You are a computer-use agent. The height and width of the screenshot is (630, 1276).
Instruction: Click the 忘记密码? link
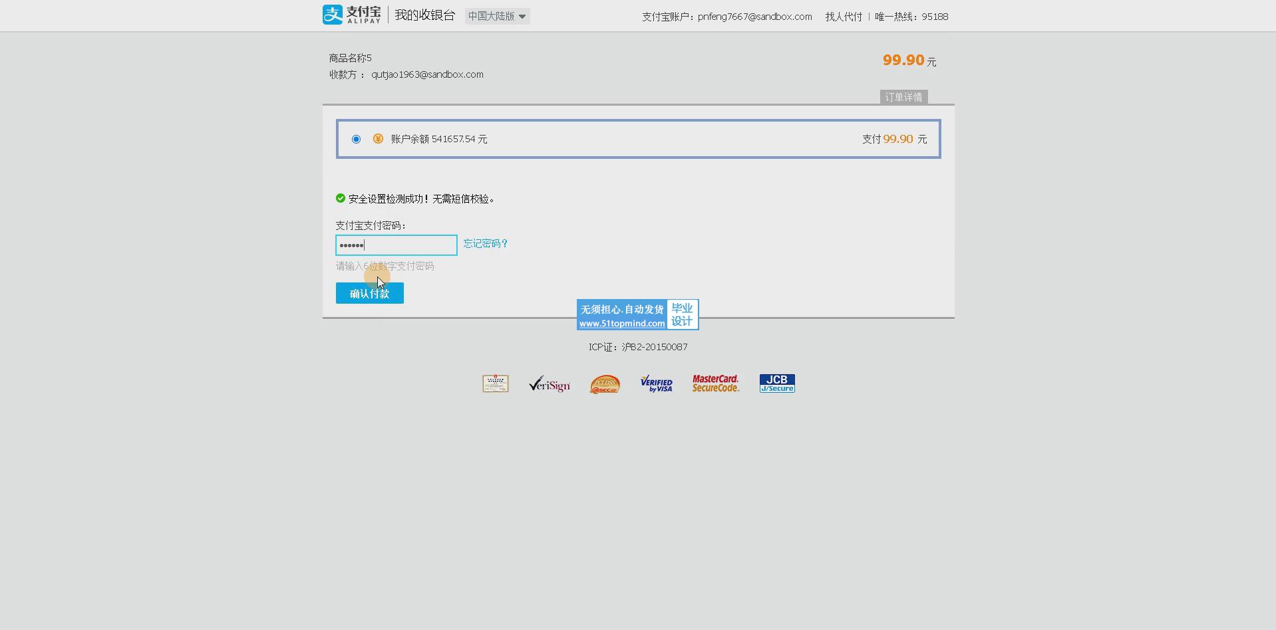point(486,243)
